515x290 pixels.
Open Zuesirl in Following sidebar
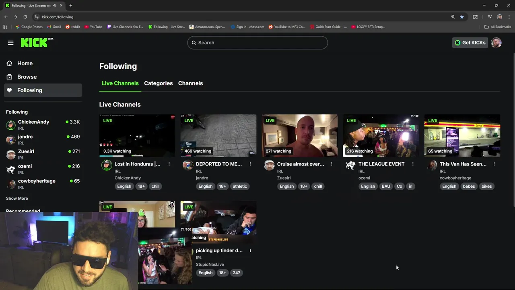click(43, 154)
